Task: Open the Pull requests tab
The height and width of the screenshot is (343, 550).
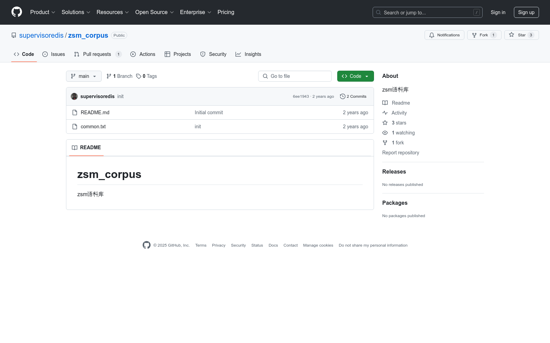Action: click(98, 54)
